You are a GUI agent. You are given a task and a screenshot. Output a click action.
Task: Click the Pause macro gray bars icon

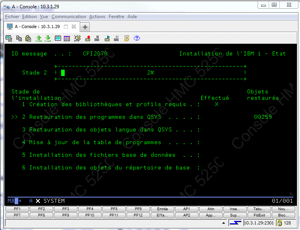pos(116,38)
